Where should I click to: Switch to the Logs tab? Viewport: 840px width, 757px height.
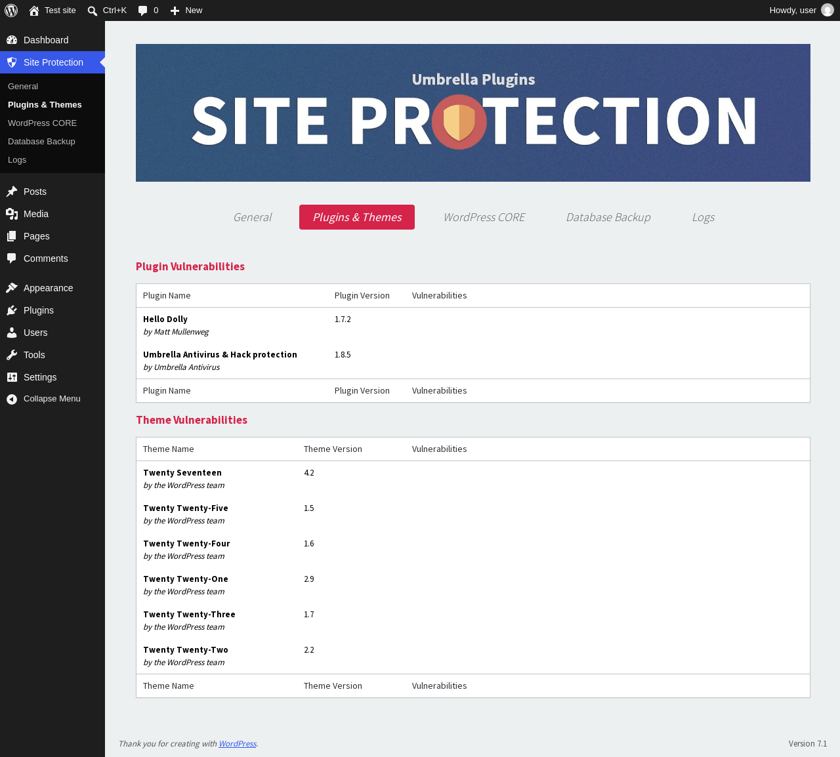703,217
